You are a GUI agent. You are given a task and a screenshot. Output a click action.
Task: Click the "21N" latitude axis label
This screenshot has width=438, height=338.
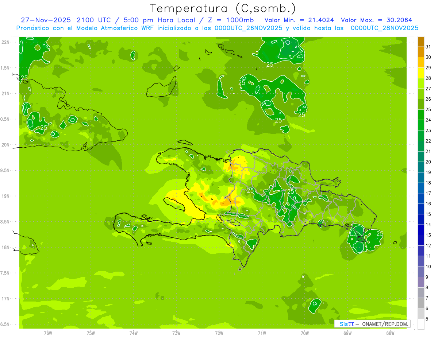pos(5,93)
